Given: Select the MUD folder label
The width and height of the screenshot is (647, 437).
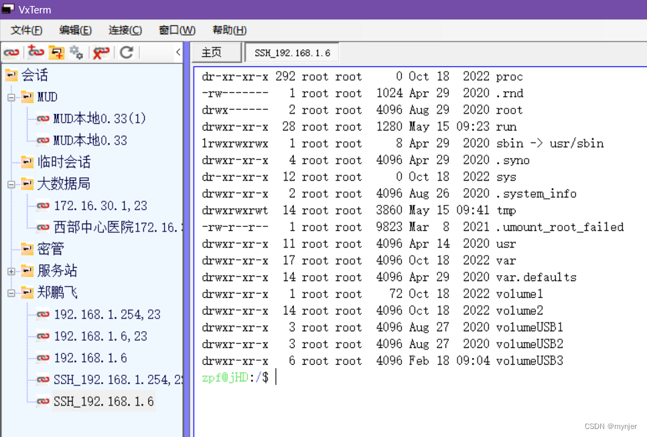Looking at the screenshot, I should 48,97.
